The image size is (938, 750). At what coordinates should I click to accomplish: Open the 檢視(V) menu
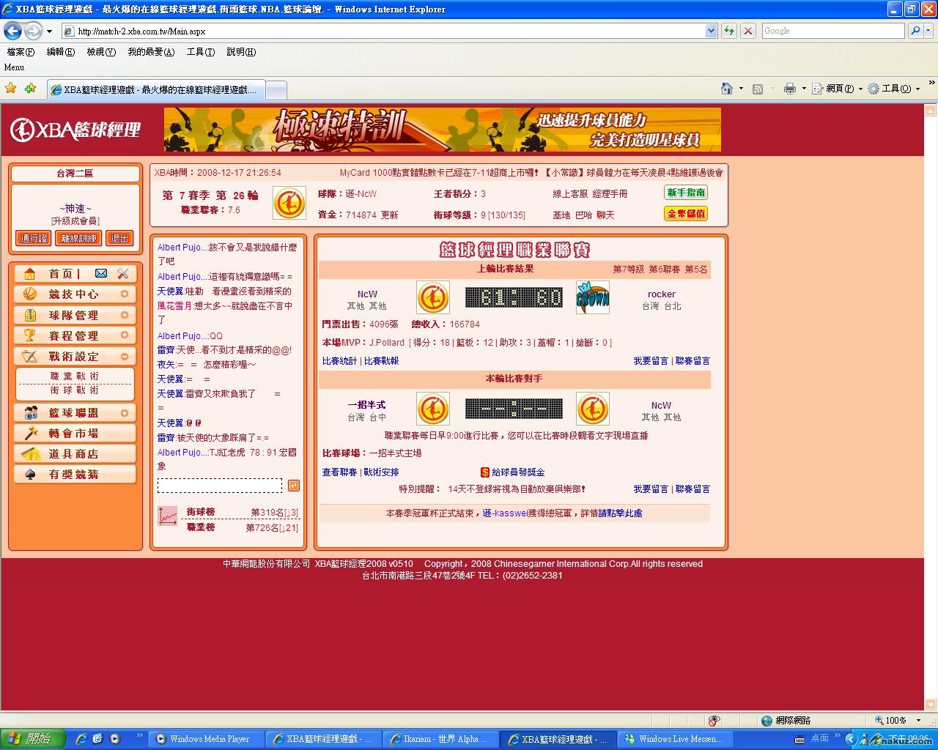101,52
